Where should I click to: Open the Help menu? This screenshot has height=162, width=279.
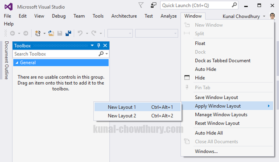pos(9,24)
